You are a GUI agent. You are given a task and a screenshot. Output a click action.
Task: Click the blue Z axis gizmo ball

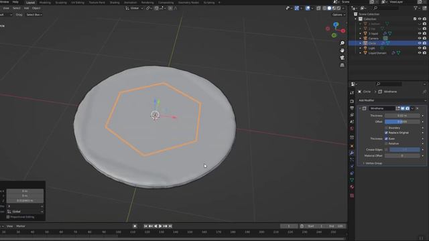point(336,25)
